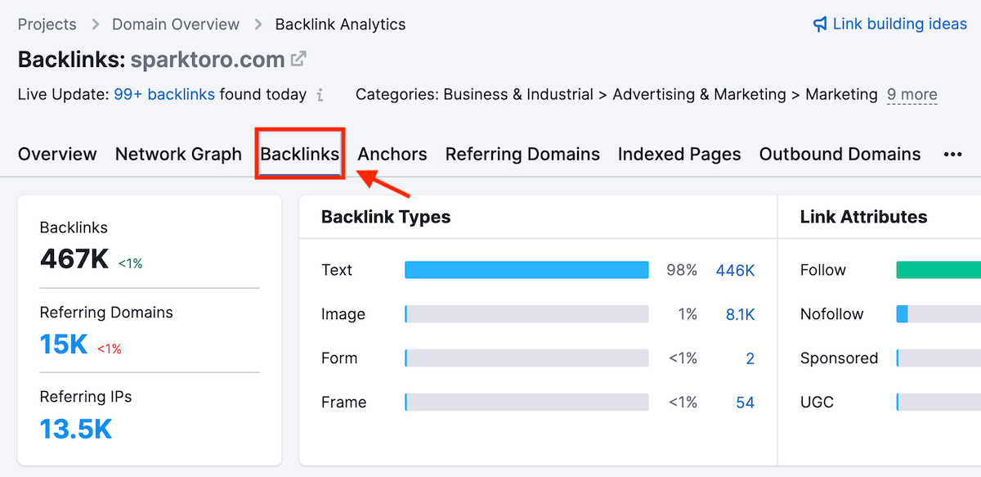Click the megaphone icon near Link building ideas

coord(820,25)
